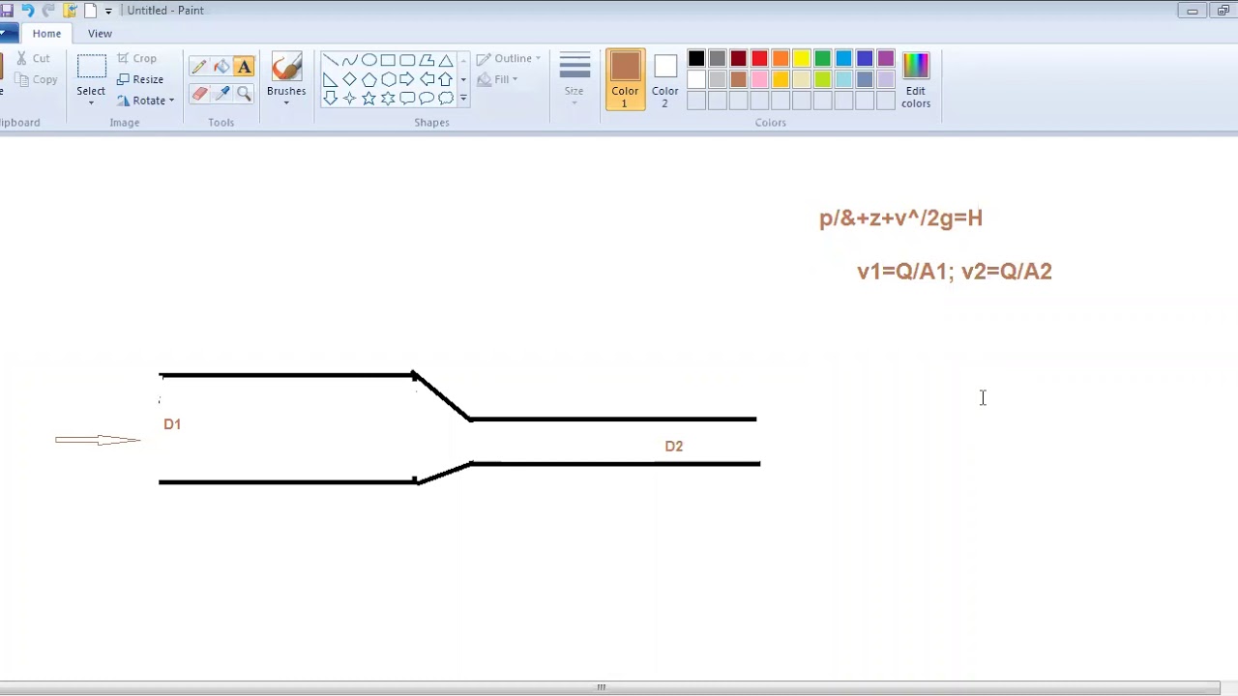Click the horizontal scrollbar grip at bottom

point(601,687)
